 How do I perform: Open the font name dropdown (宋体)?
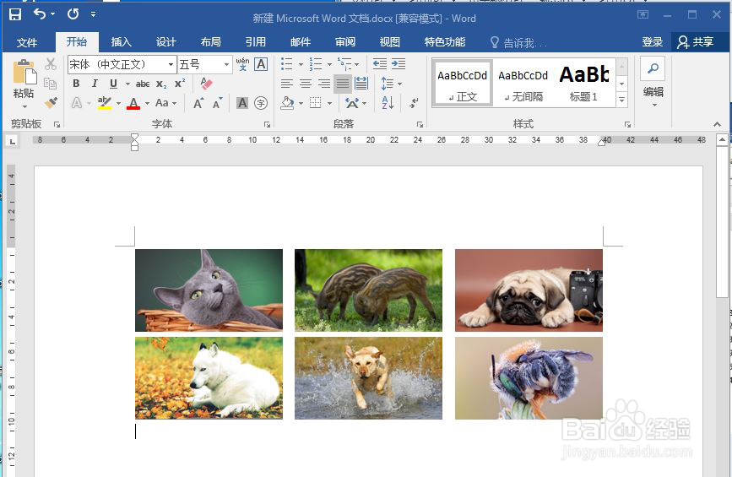pos(171,64)
